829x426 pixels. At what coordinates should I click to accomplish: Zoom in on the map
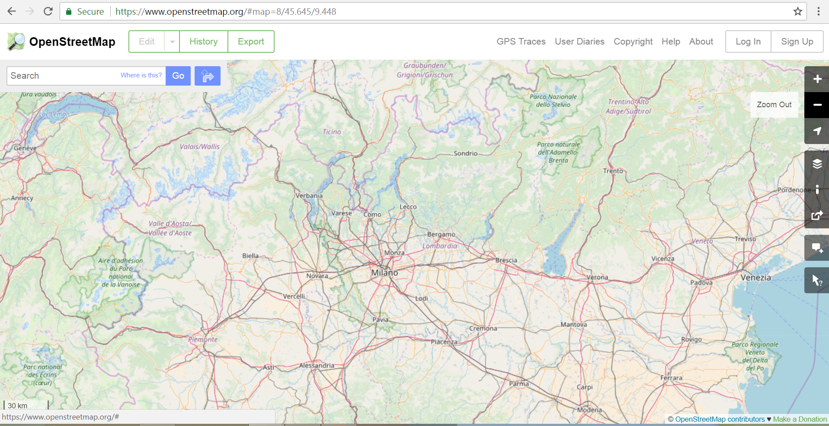click(817, 79)
